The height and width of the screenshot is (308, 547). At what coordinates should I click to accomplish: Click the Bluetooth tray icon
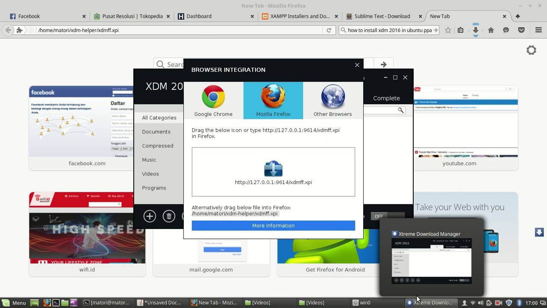(x=519, y=302)
